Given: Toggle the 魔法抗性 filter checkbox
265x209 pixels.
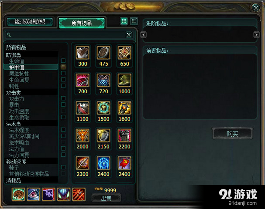Looking at the screenshot, I should click(x=63, y=73).
